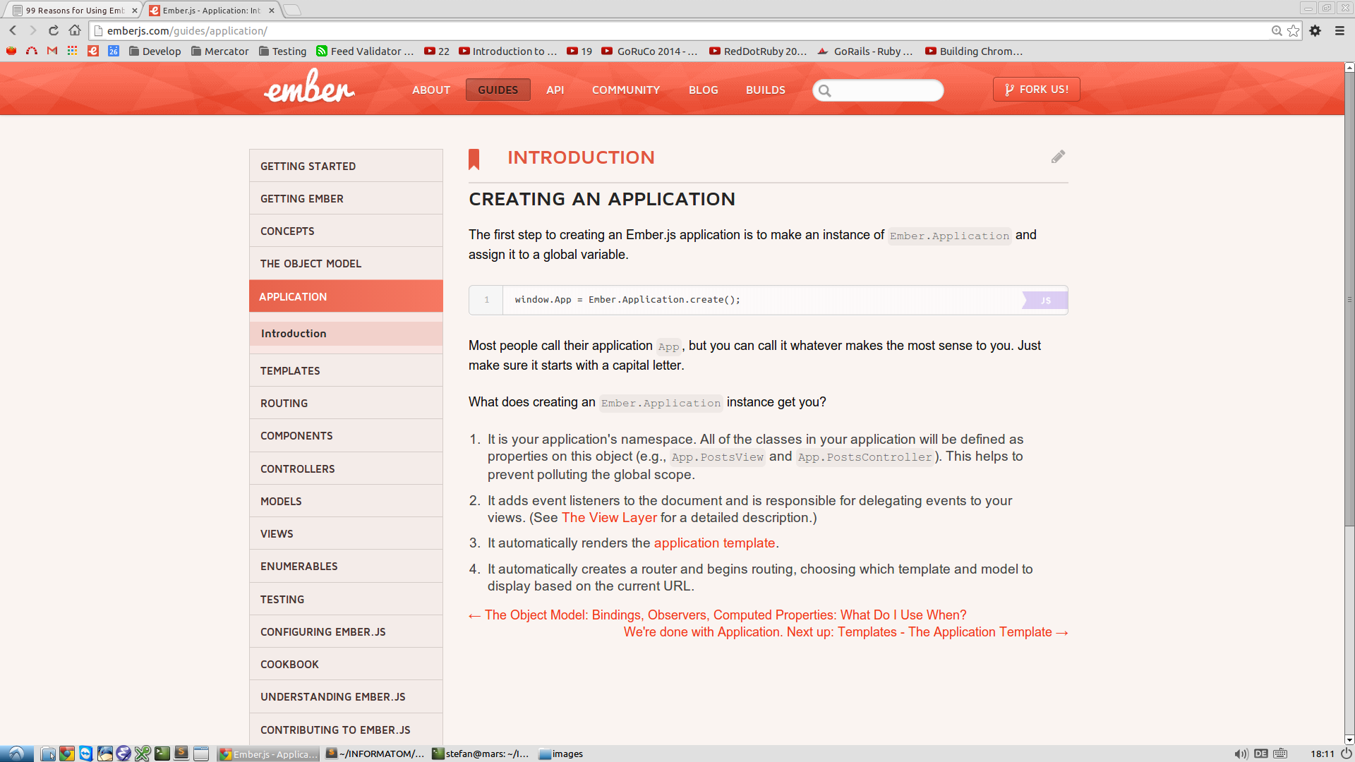Follow the application template link
Screen dimensions: 1355x762
(x=714, y=543)
